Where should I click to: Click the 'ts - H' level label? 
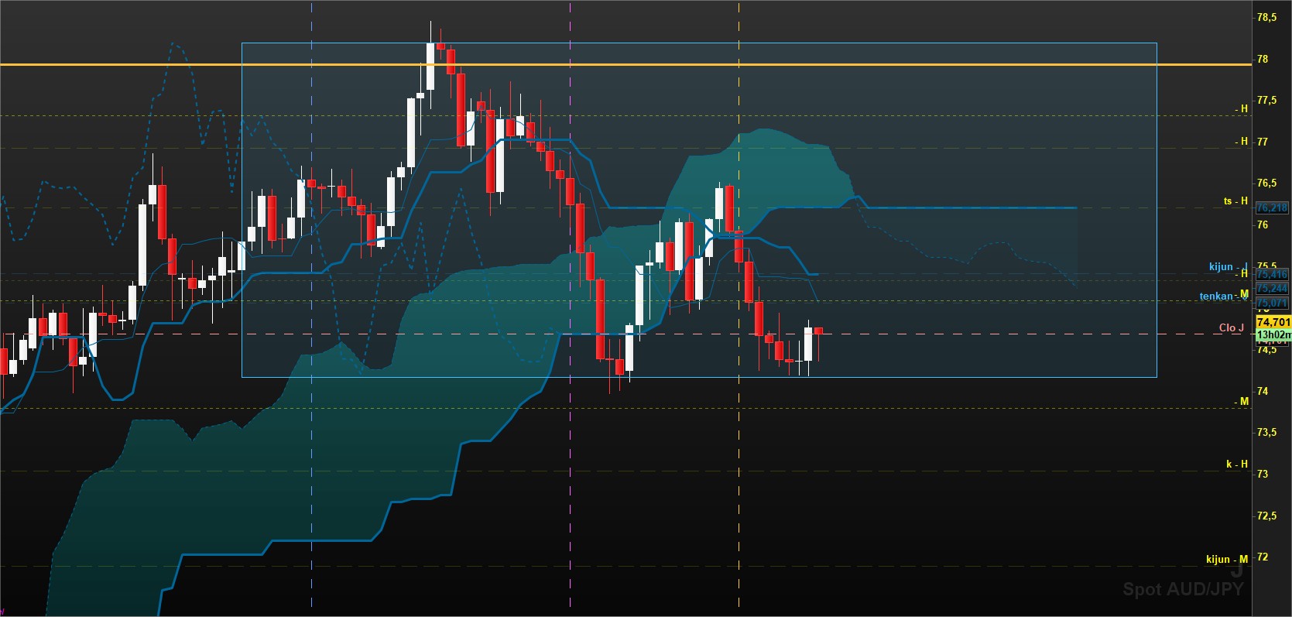(1235, 201)
